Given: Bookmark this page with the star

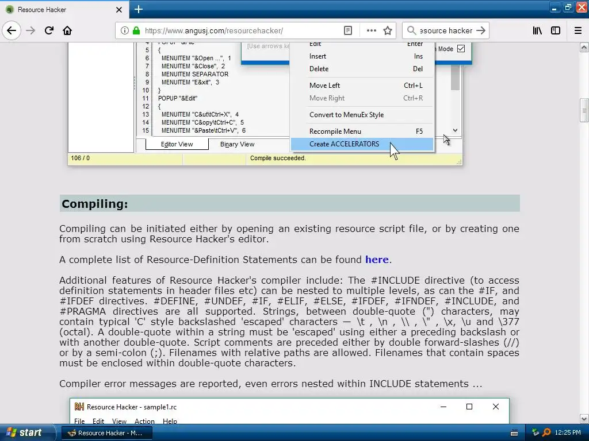Looking at the screenshot, I should (388, 30).
